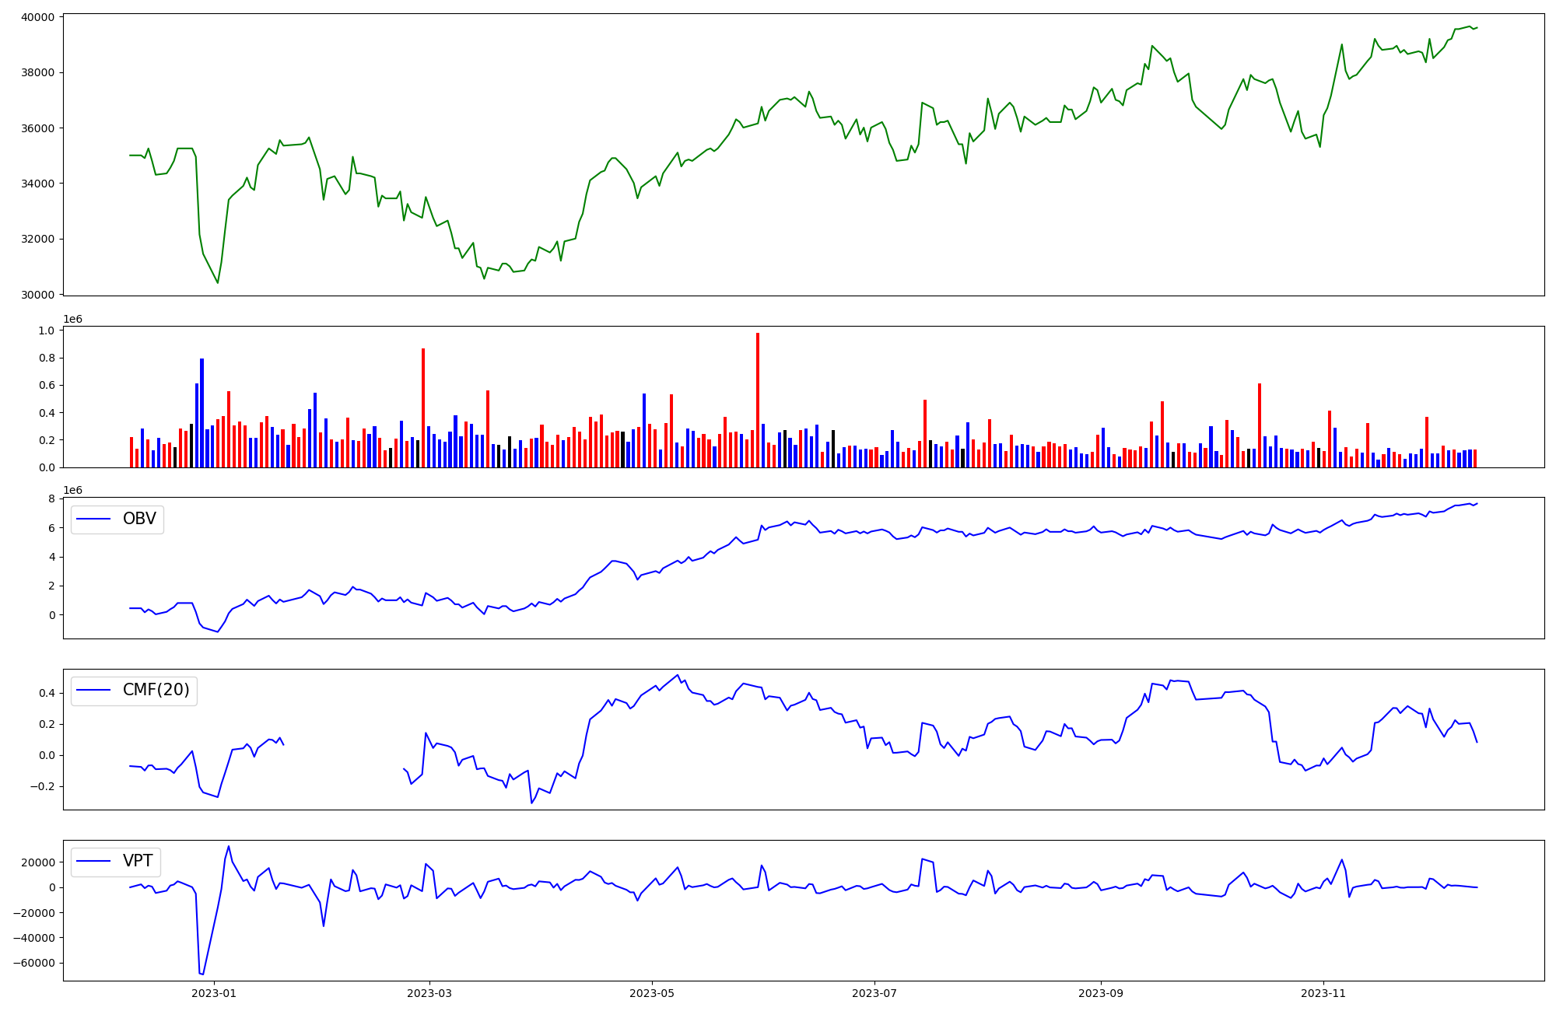Click the 2023-09 x-axis date label

coord(1101,993)
